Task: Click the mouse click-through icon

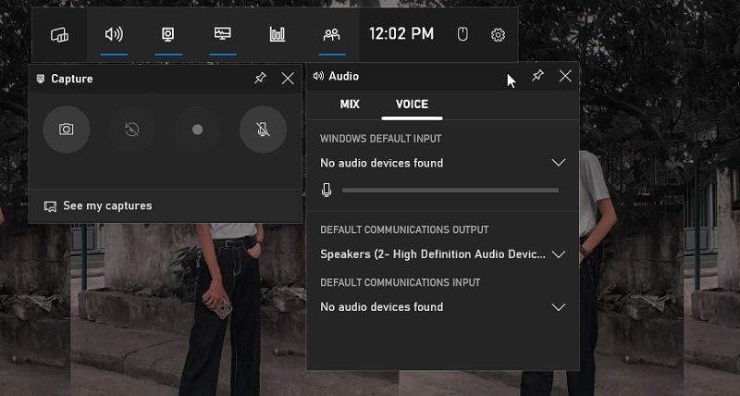Action: click(x=463, y=35)
